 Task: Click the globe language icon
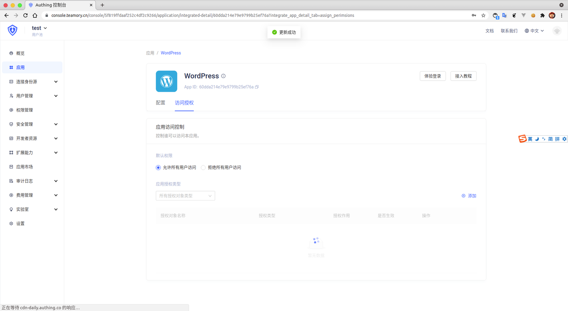click(527, 31)
